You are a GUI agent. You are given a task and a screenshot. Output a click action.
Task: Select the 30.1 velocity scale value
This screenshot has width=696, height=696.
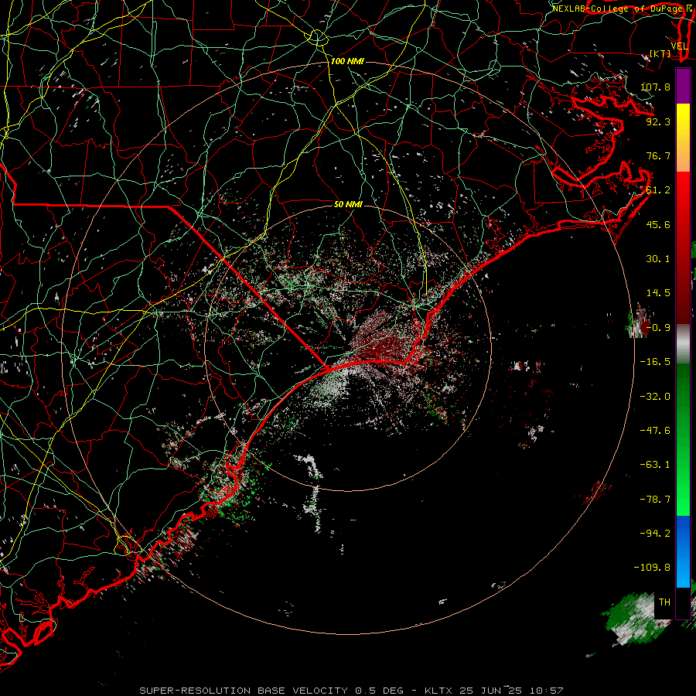pos(658,259)
